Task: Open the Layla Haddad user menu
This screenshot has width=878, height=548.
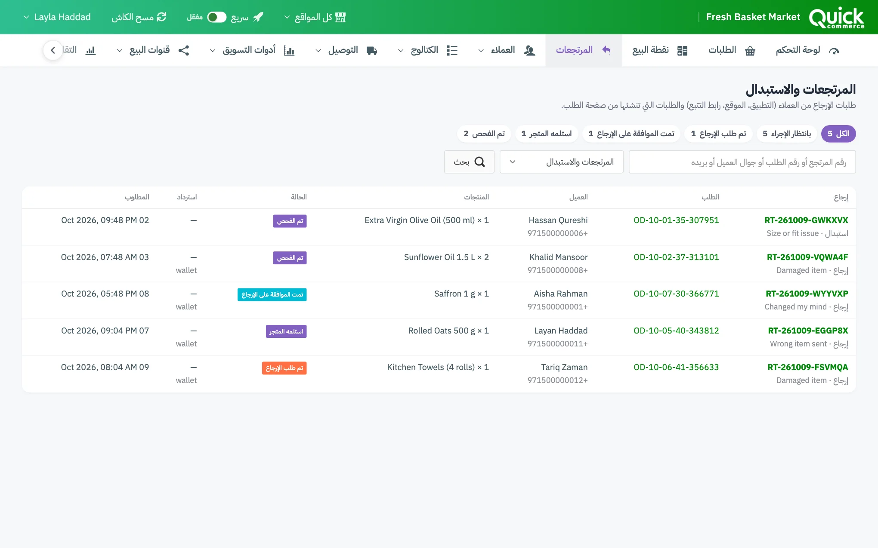Action: click(x=57, y=17)
